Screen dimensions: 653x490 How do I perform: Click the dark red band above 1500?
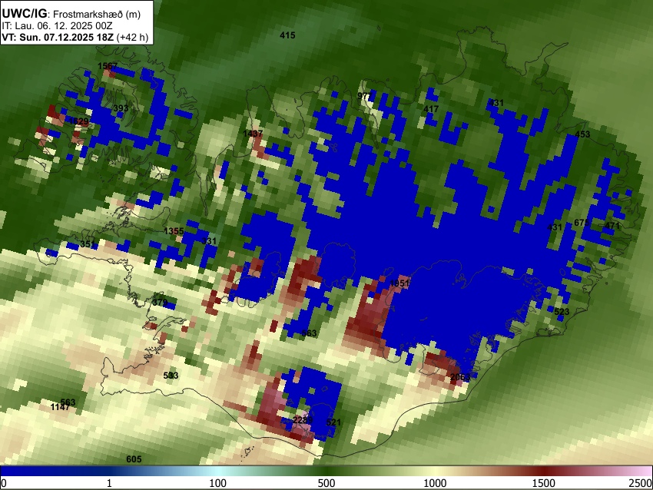[x=544, y=471]
